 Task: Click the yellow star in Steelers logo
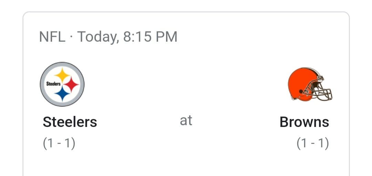[x=62, y=75]
